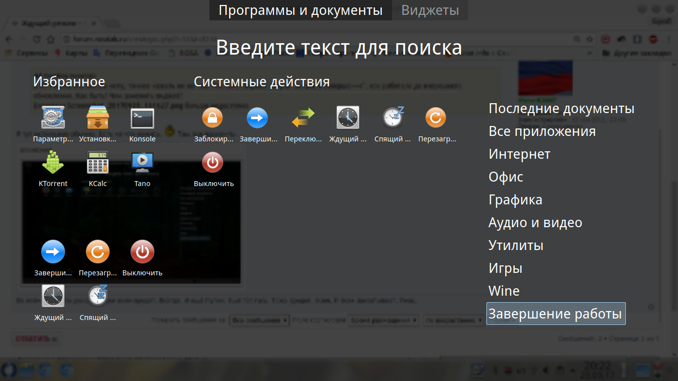
Task: Select Перезагрузить icon in Избранное
Action: (98, 252)
